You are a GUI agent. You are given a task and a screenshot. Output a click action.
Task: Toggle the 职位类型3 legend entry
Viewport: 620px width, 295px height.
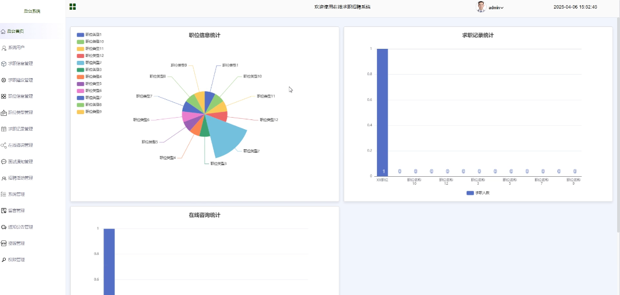pyautogui.click(x=89, y=69)
